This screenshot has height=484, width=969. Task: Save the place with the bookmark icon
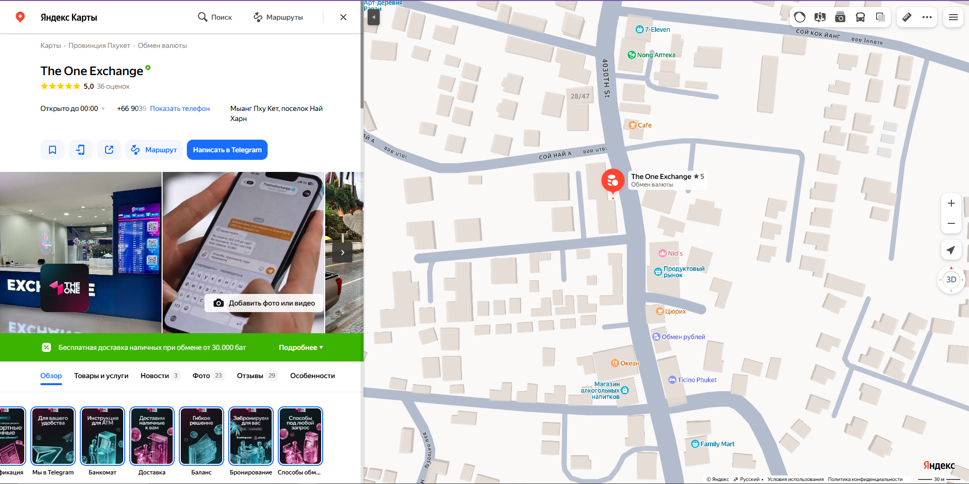pos(53,150)
